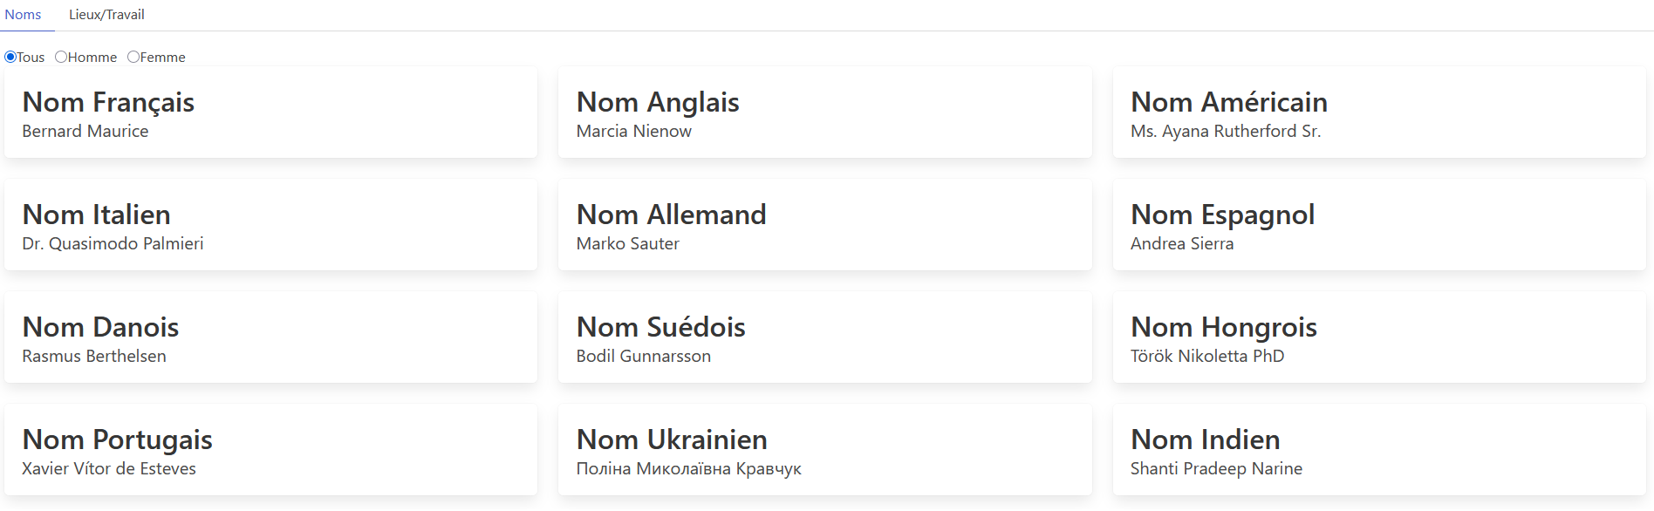Click the name Rasmus Berthelsen
Image resolution: width=1654 pixels, height=511 pixels.
pos(94,356)
